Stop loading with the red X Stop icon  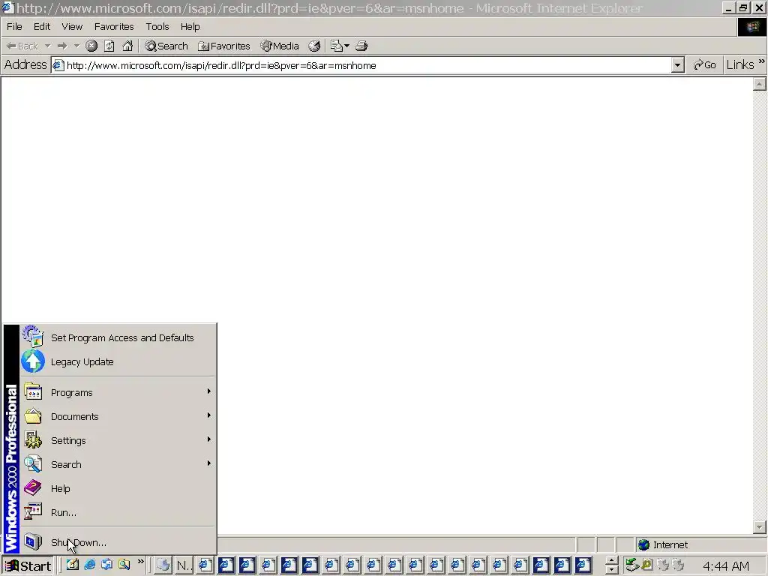pyautogui.click(x=91, y=46)
